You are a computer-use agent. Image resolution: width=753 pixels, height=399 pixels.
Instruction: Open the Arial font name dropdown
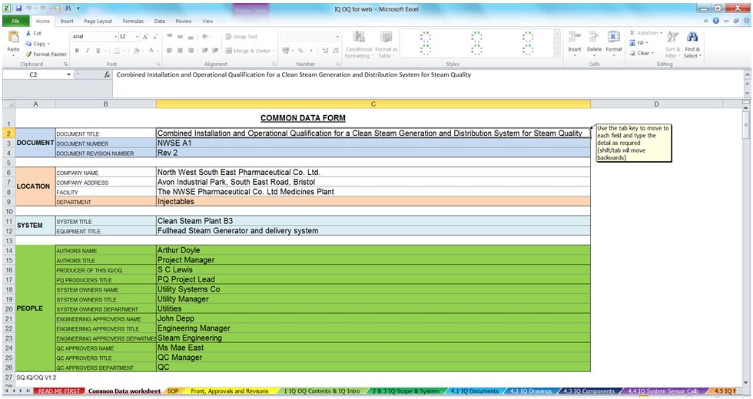click(x=115, y=37)
